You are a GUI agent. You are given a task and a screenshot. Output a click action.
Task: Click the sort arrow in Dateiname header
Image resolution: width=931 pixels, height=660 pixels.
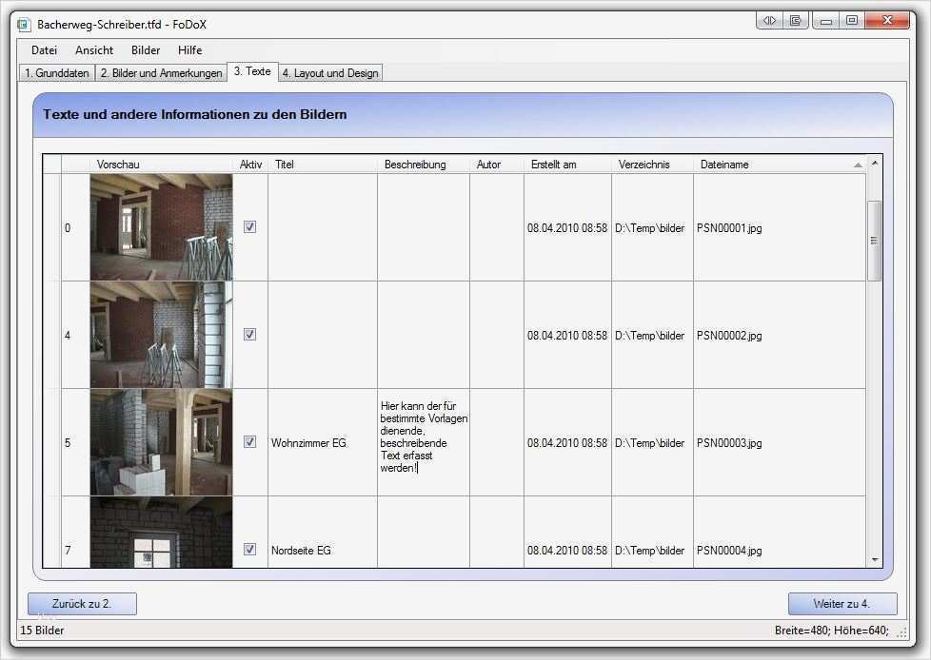point(858,165)
